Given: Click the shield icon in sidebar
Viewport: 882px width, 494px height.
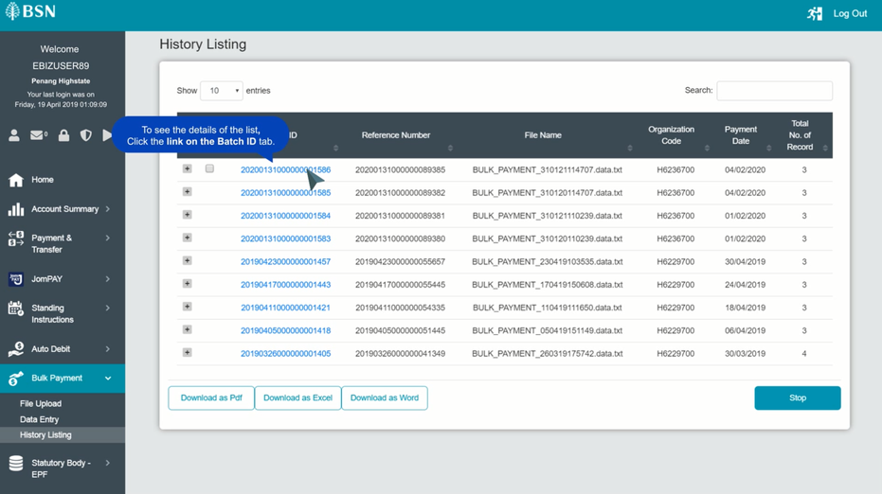Looking at the screenshot, I should [85, 135].
